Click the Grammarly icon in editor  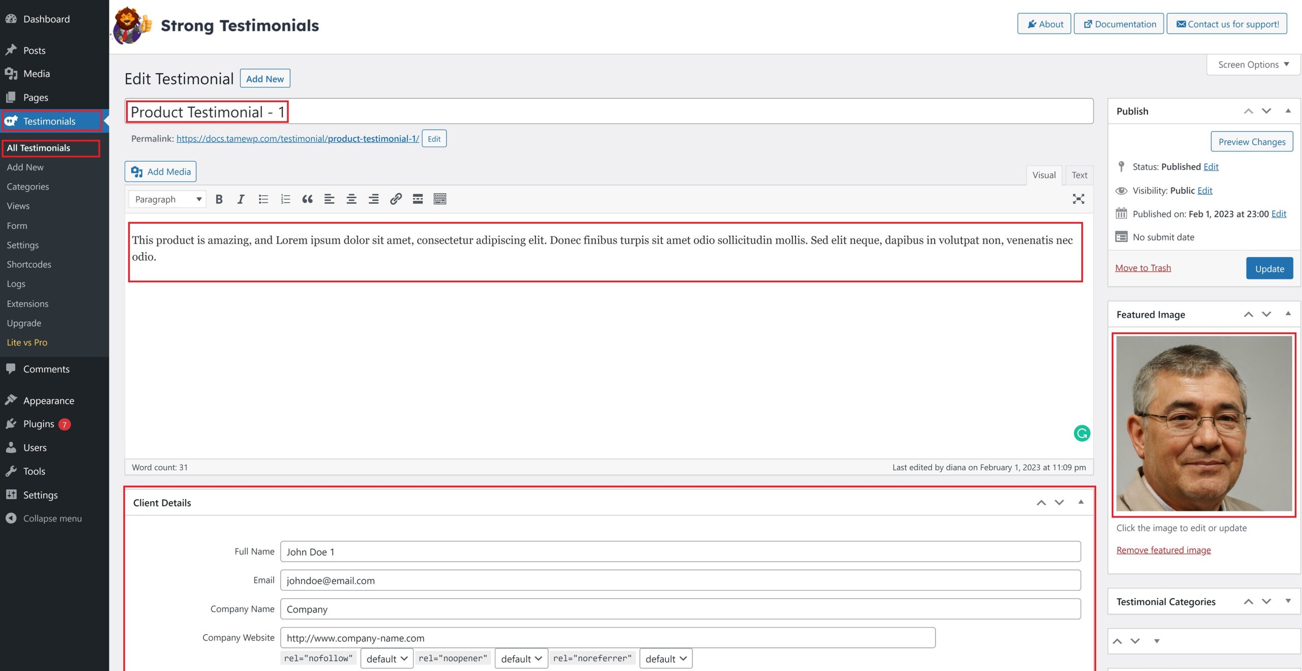[1082, 433]
